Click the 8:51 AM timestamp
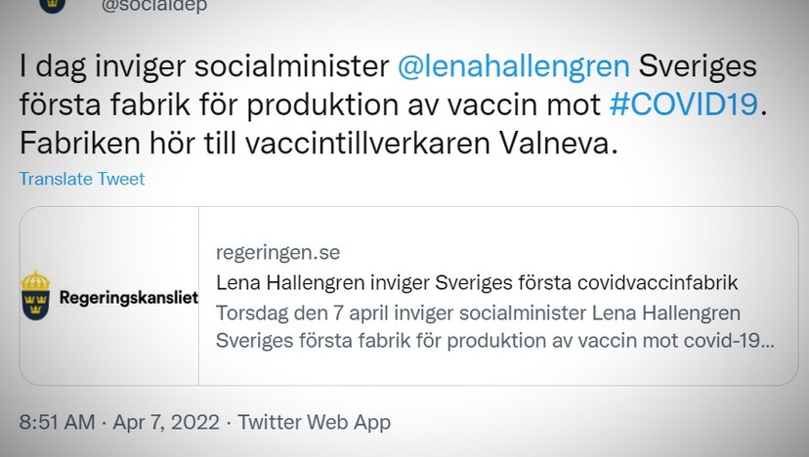 click(x=58, y=422)
